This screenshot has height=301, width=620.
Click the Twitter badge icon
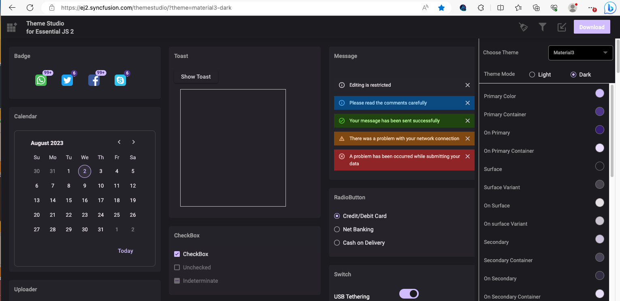pos(67,80)
